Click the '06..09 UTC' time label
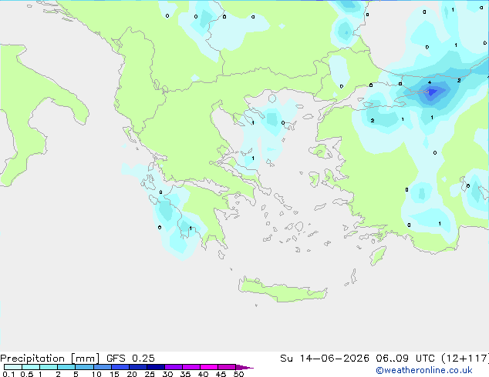This screenshot has height=377, width=489. 405,359
